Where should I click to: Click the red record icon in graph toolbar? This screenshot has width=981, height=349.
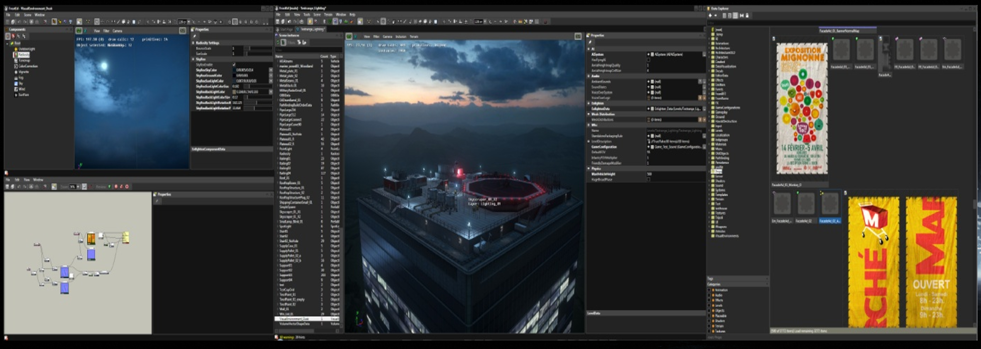click(x=116, y=187)
